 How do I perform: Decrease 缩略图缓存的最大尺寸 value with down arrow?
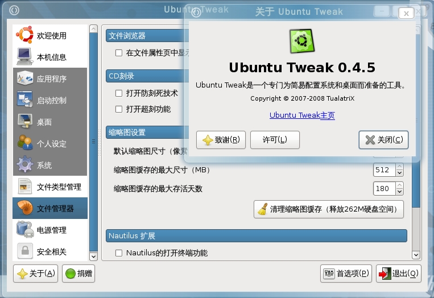[399, 173]
